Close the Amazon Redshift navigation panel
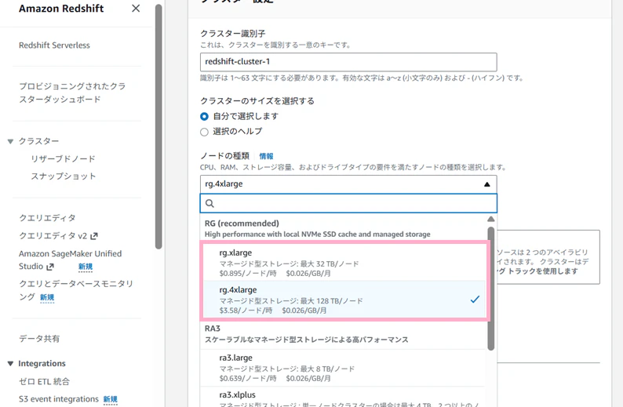Image resolution: width=623 pixels, height=407 pixels. [x=136, y=9]
